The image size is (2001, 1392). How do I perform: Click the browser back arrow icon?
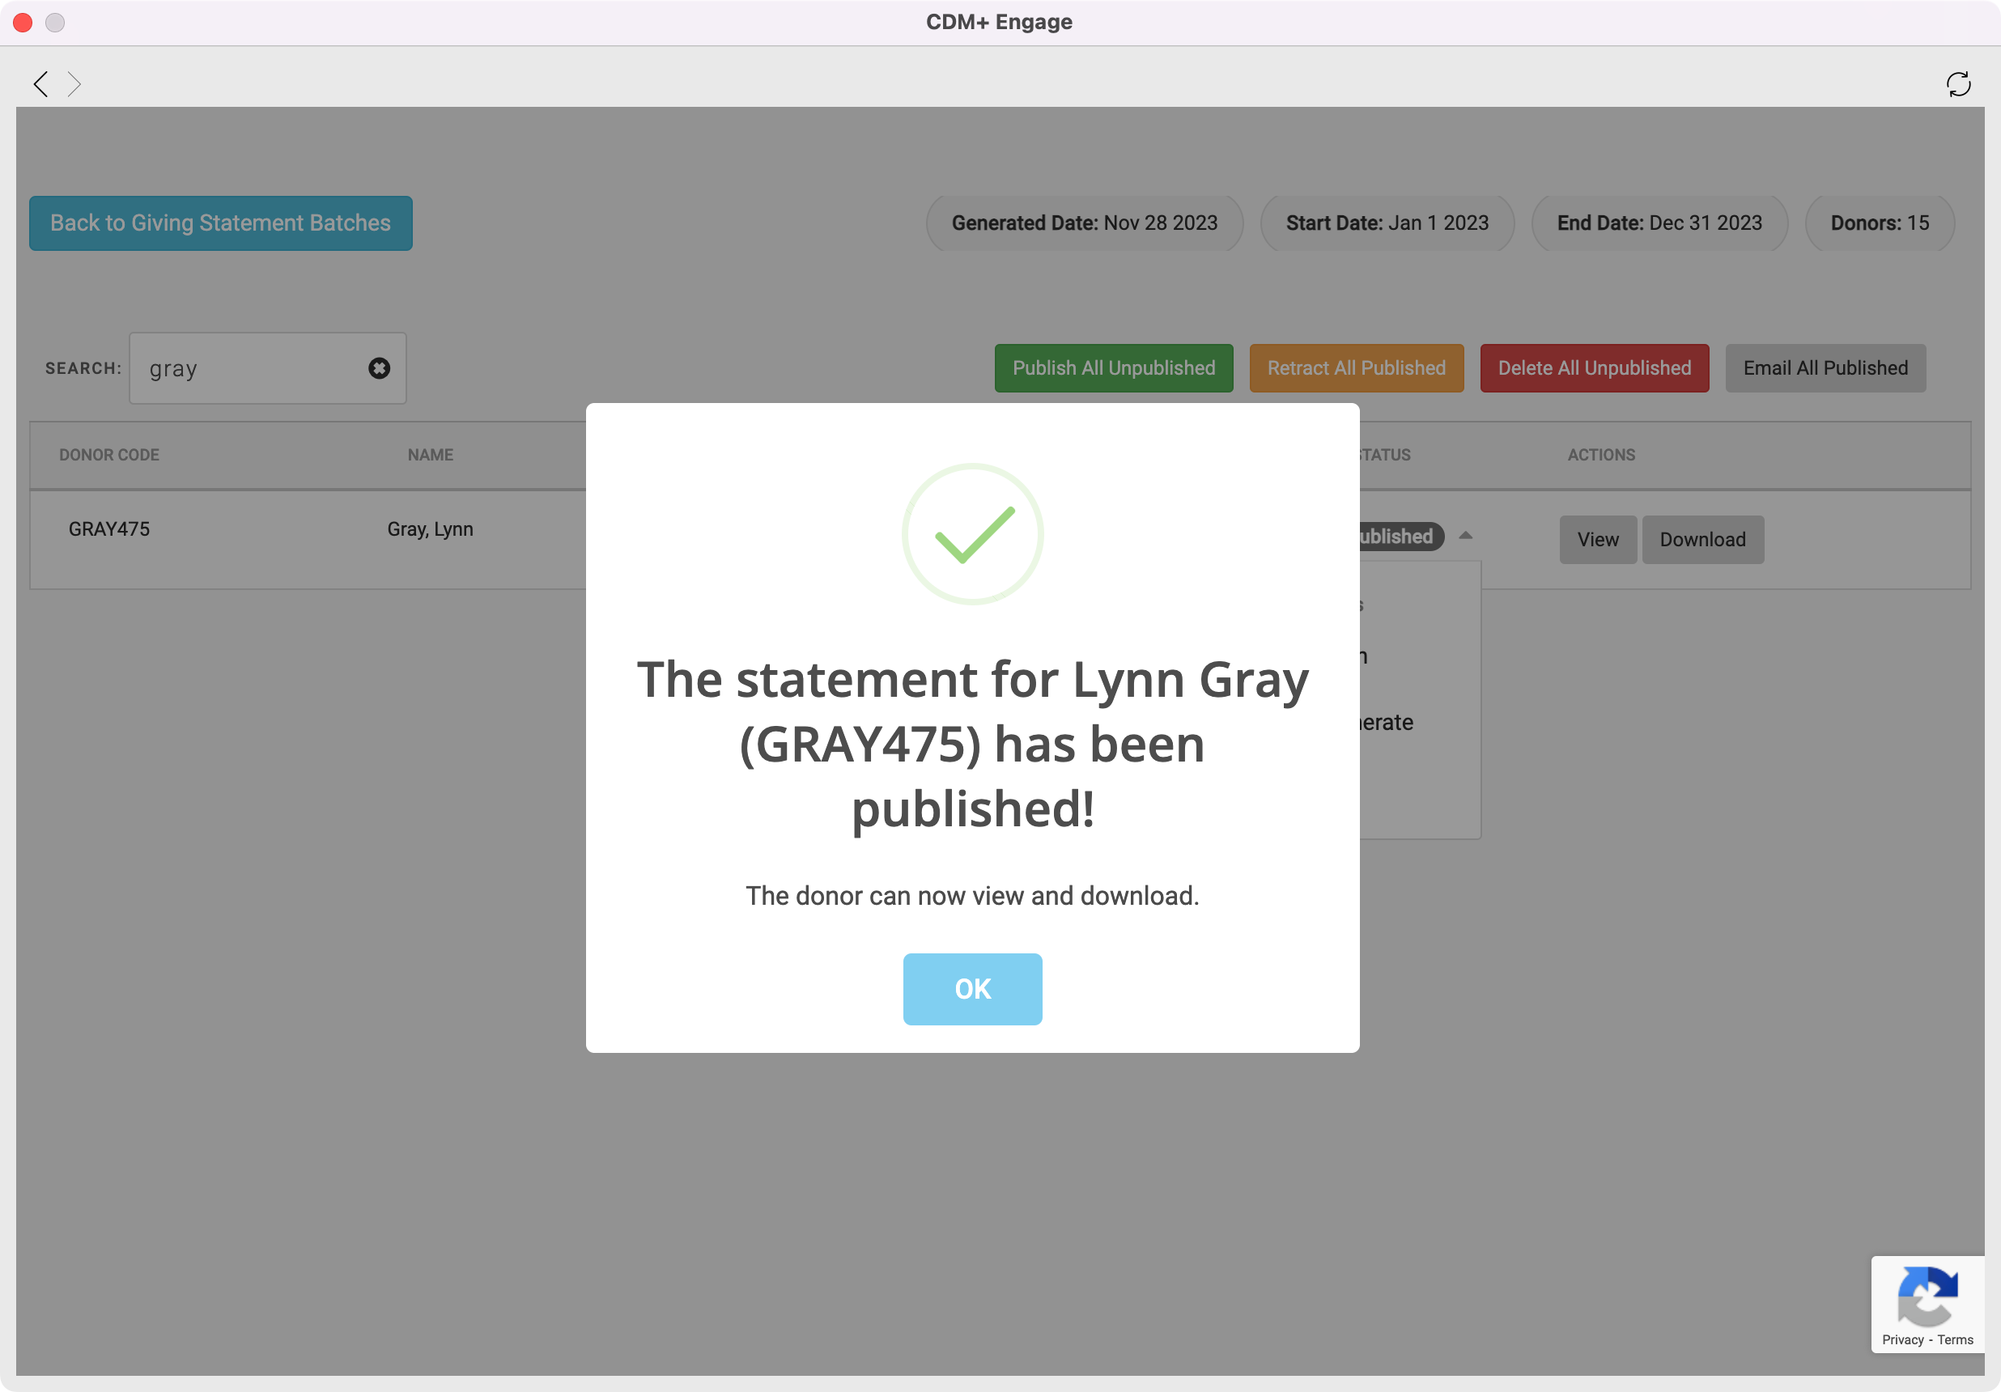pyautogui.click(x=40, y=83)
